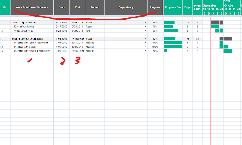The width and height of the screenshot is (242, 145).
Task: Click the 16 days value for Submit project documents
Action: 187,39
